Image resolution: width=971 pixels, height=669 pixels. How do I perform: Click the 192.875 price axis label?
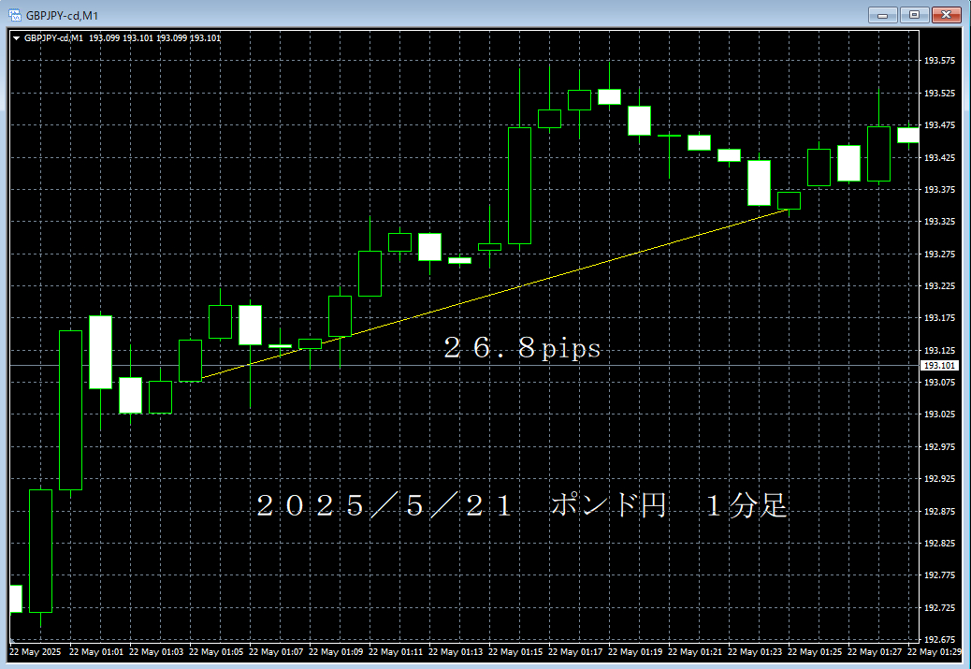pos(939,511)
